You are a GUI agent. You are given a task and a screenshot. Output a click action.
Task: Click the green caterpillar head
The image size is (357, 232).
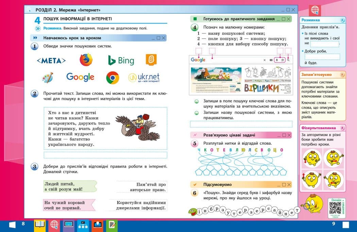tap(192, 212)
